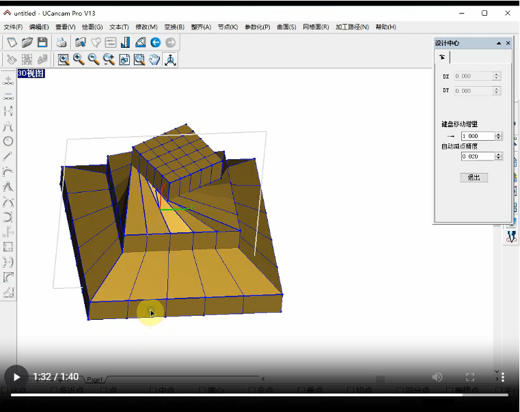Viewport: 520px width, 412px height.
Task: Toggle fullscreen mode on the video player
Action: (x=470, y=377)
